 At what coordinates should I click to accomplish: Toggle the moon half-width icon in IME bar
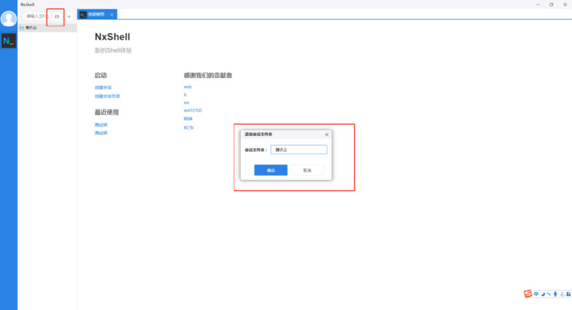(x=543, y=294)
